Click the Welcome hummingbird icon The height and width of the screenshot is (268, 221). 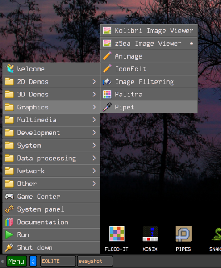click(x=10, y=69)
